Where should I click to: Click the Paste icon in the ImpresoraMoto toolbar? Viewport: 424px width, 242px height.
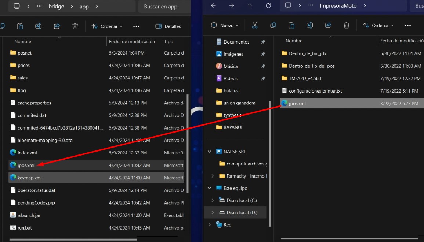pos(291,25)
